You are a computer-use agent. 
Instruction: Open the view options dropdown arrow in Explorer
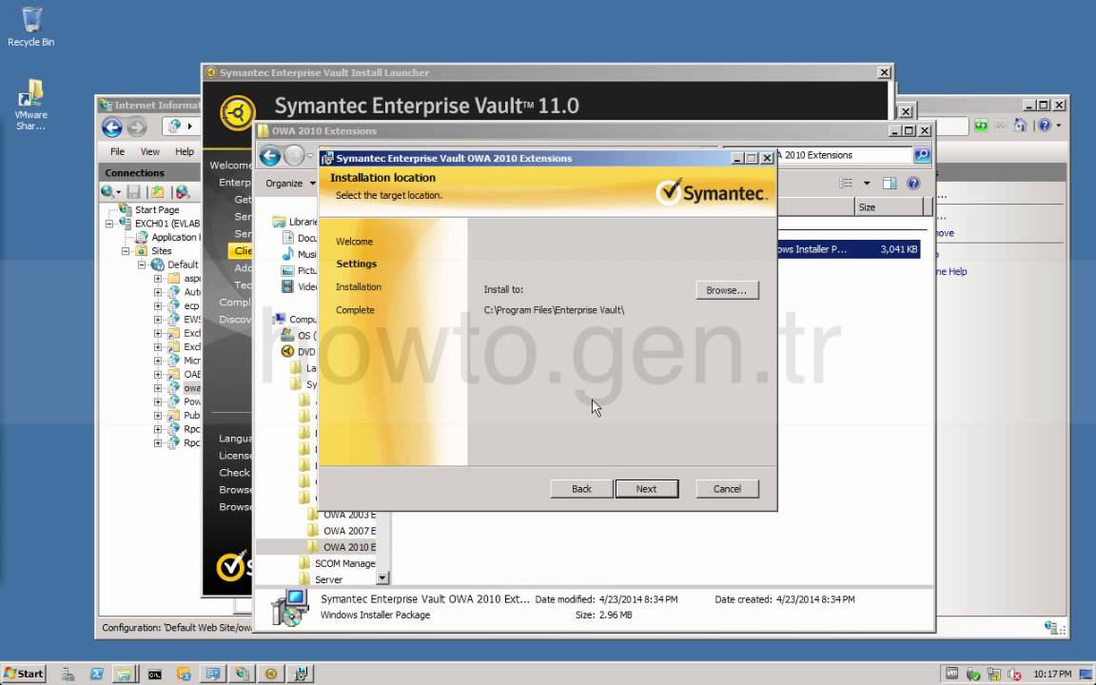(x=867, y=183)
